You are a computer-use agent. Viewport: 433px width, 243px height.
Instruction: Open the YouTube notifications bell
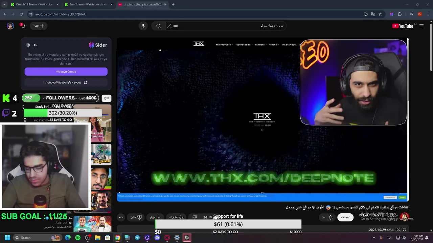click(23, 26)
